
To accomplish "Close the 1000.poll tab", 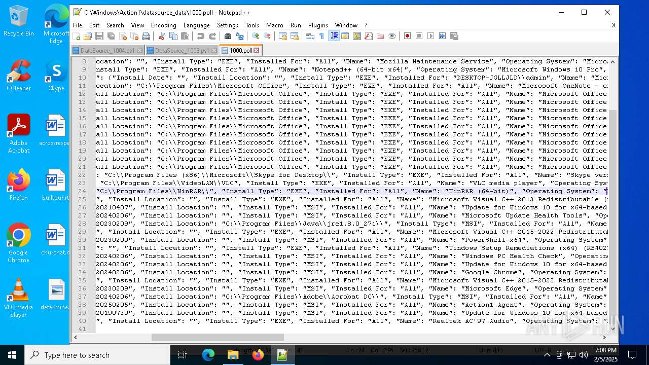I will [x=257, y=51].
